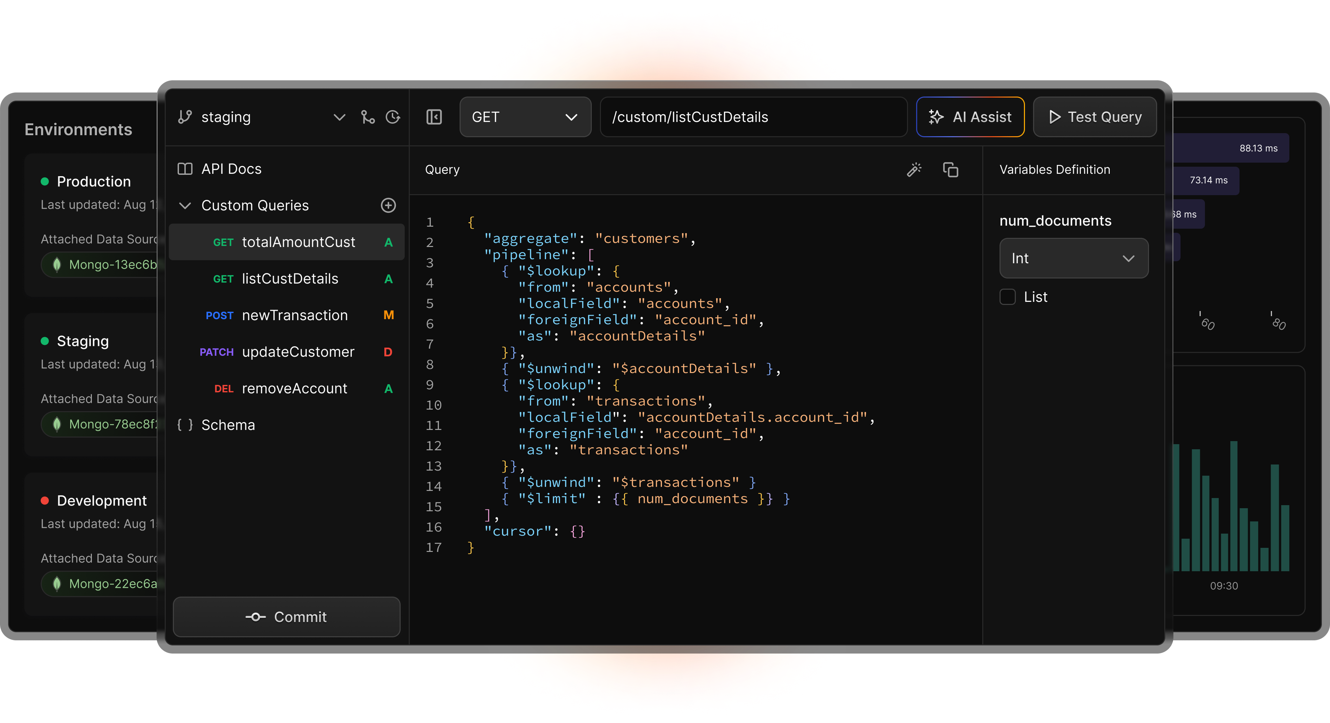Screen dimensions: 1330x723
Task: Select Production environment in Environments window
Action: point(94,182)
